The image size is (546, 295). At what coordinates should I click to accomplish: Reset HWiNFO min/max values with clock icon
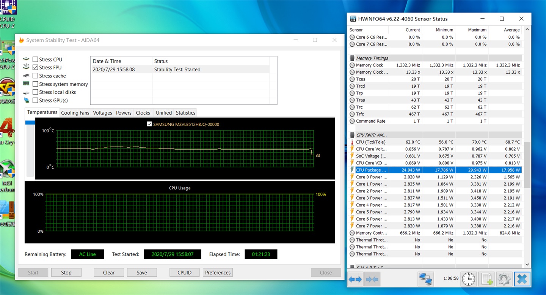coord(468,279)
